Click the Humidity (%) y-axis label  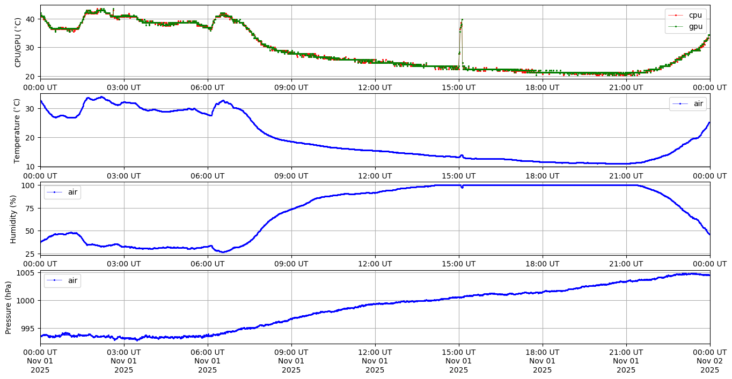[x=13, y=219]
